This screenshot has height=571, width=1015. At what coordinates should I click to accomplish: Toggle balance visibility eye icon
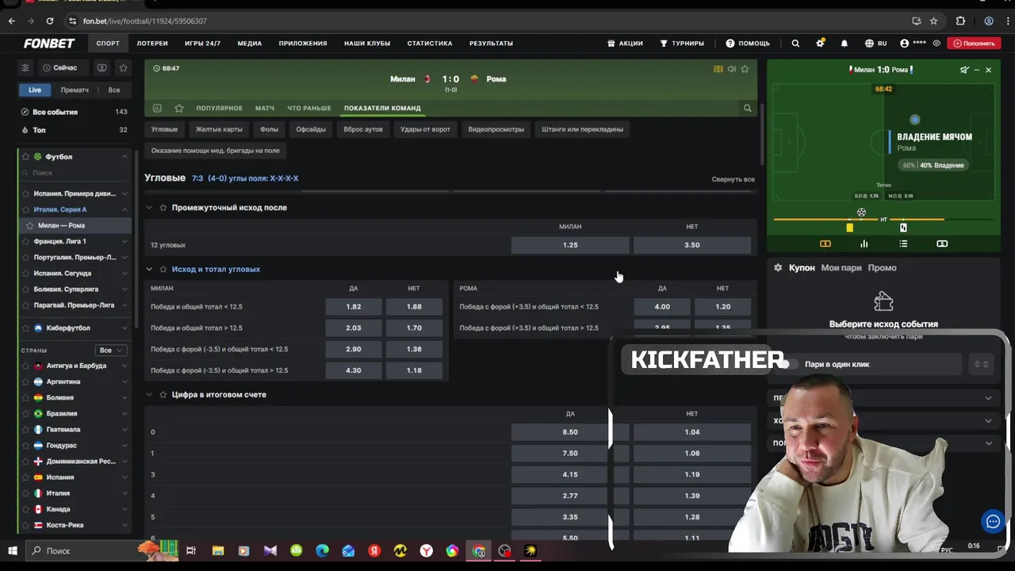pyautogui.click(x=937, y=44)
